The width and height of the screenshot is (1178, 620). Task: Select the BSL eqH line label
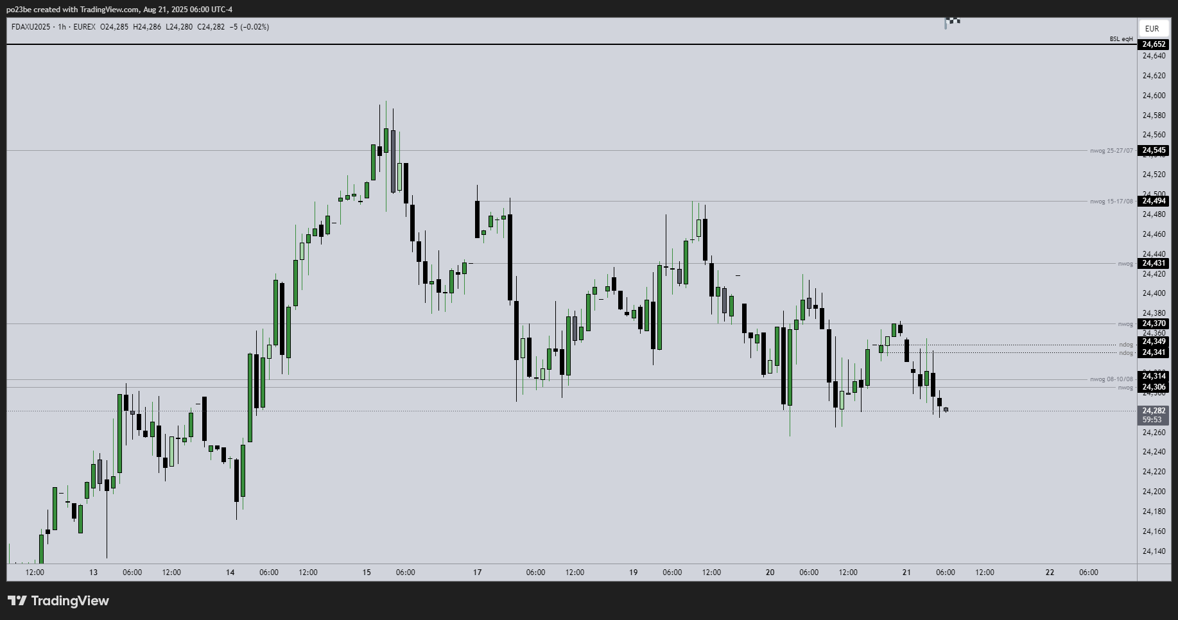click(1122, 39)
